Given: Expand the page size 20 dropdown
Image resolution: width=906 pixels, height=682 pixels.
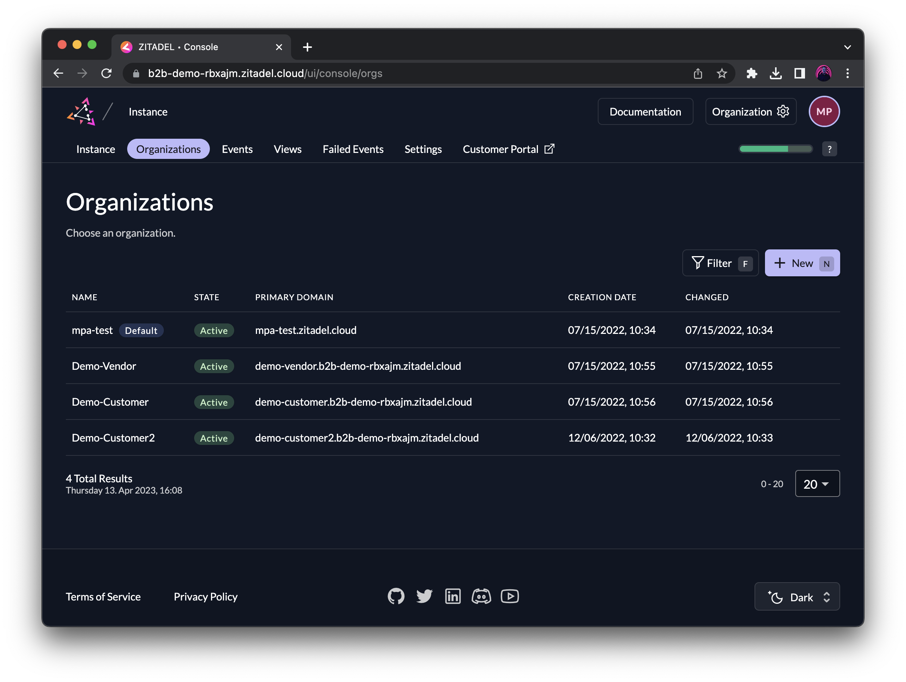Looking at the screenshot, I should pos(816,483).
